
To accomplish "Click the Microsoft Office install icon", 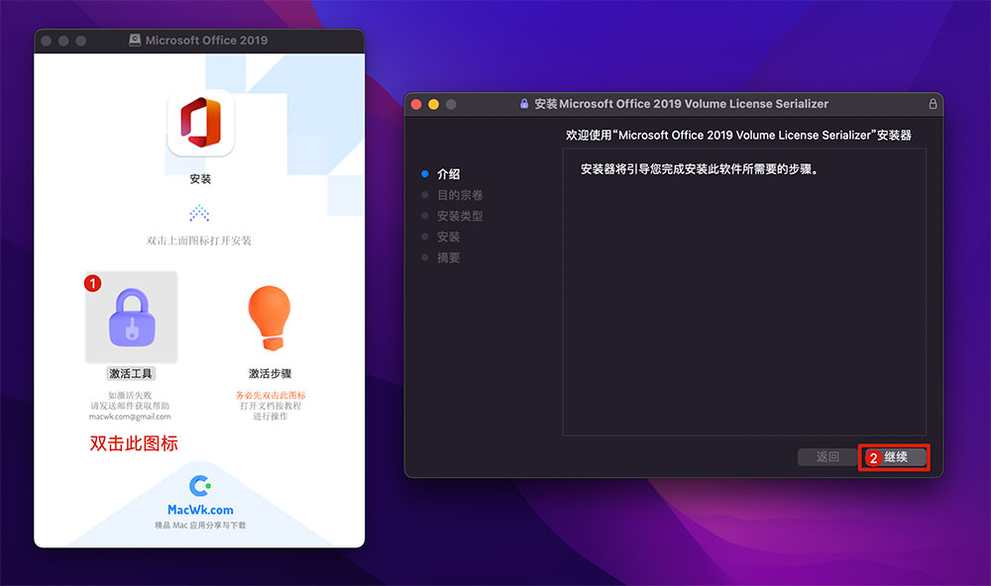I will [201, 123].
